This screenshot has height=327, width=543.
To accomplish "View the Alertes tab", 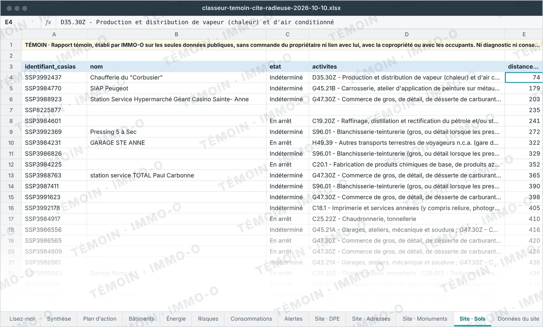I will [x=293, y=319].
